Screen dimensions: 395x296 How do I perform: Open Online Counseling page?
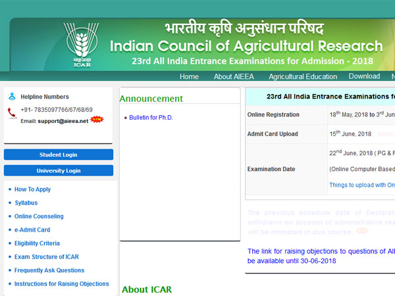[x=39, y=216]
